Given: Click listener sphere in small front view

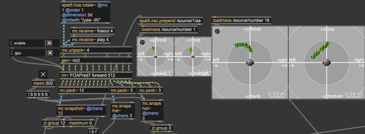Looking at the screenshot, I should coord(155,56).
